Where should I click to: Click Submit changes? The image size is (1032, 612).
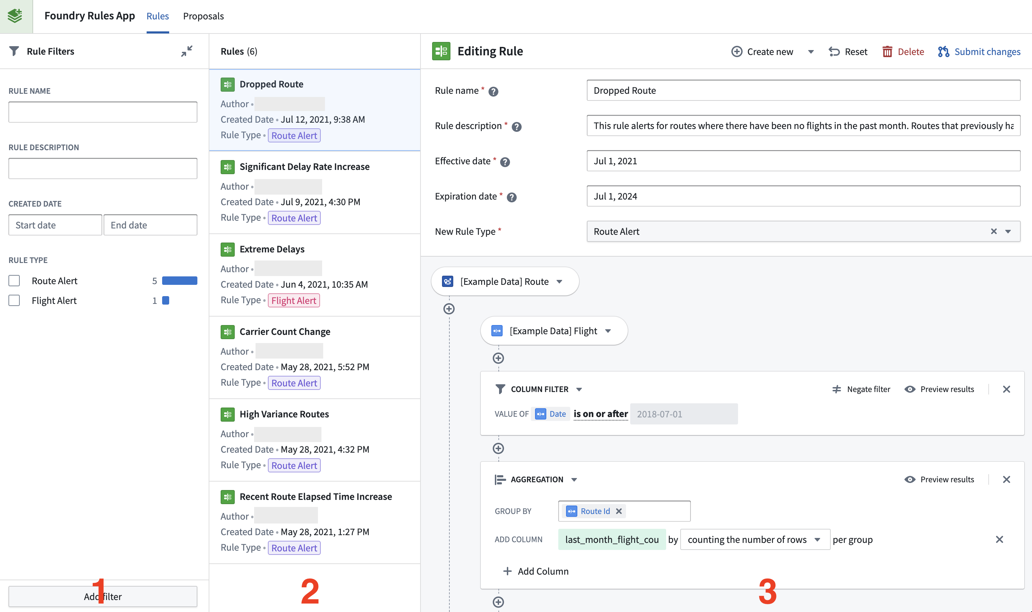[979, 51]
